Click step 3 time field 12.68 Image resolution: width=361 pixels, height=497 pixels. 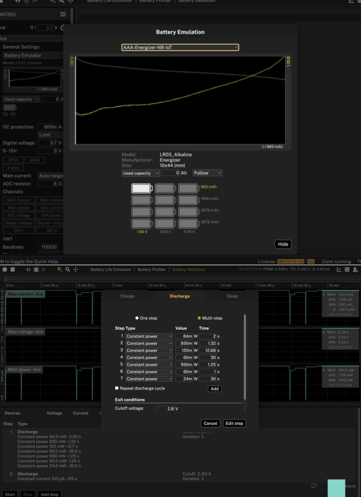(208, 350)
